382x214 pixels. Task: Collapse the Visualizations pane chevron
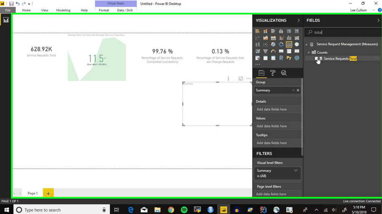point(299,20)
